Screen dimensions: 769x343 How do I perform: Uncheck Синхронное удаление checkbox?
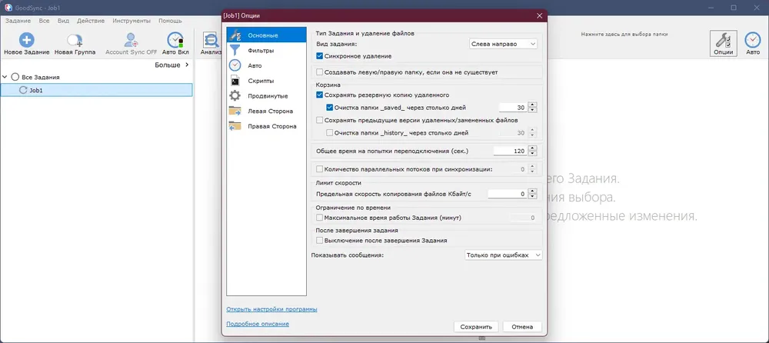click(320, 56)
